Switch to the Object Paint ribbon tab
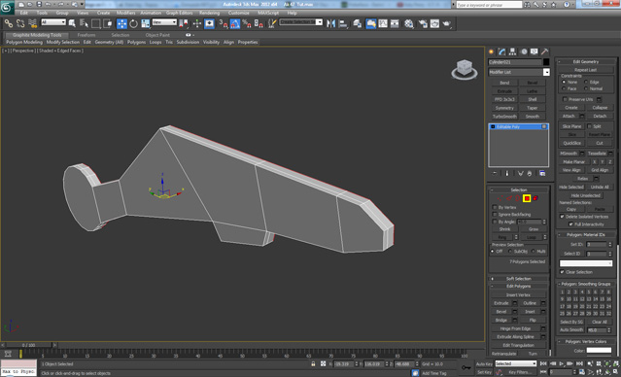The image size is (621, 377). pos(157,35)
